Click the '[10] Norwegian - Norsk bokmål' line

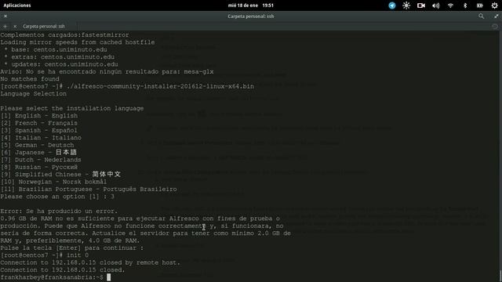pyautogui.click(x=53, y=182)
